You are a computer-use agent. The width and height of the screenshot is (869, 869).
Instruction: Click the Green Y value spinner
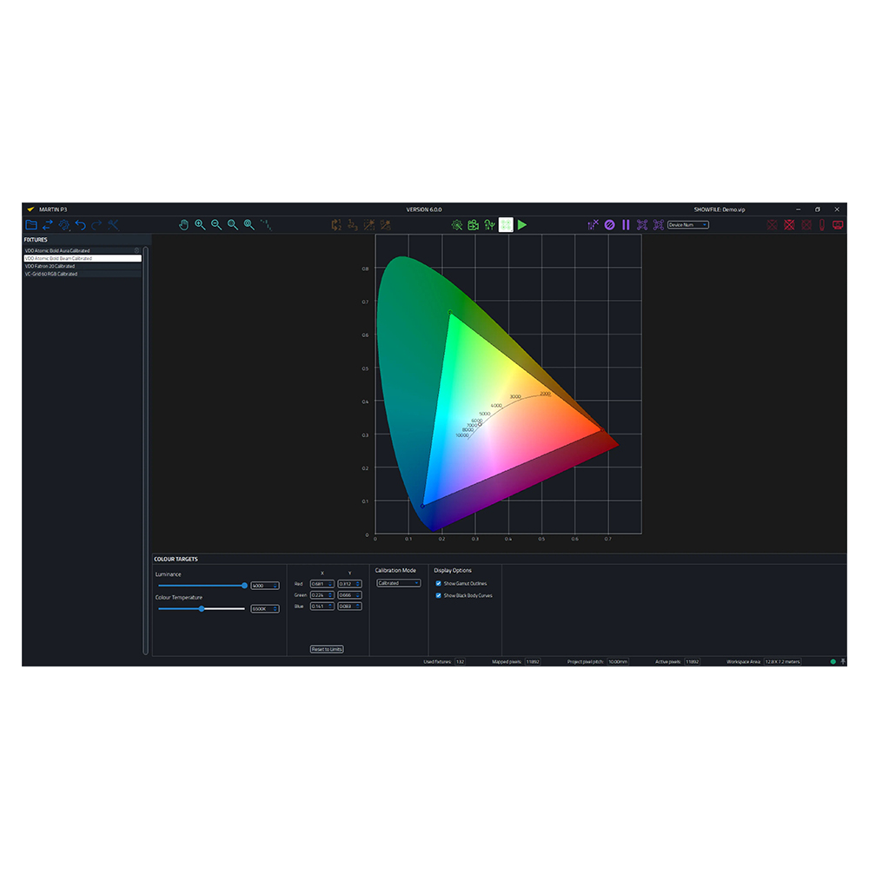click(349, 595)
